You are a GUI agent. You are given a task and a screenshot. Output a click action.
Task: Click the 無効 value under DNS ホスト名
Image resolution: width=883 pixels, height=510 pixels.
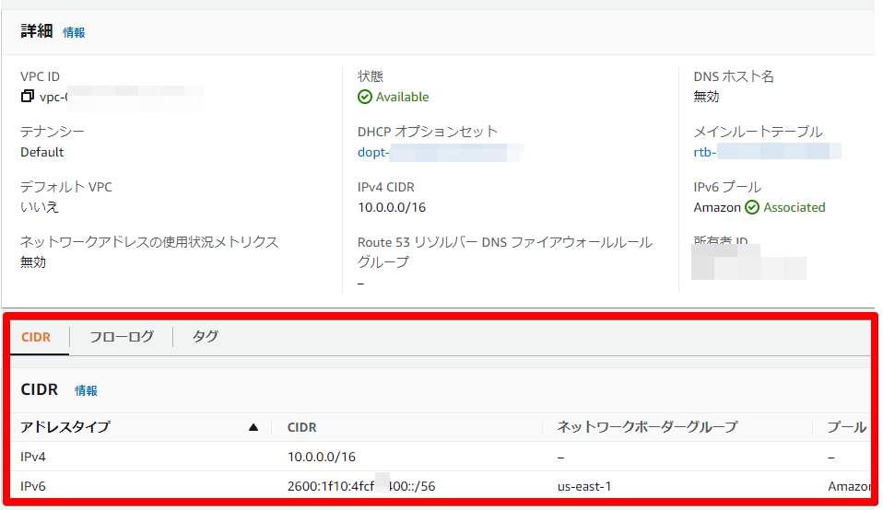[706, 97]
